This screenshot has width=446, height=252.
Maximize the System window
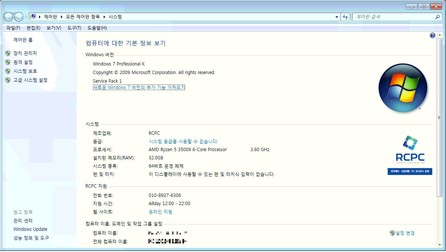coord(423,6)
